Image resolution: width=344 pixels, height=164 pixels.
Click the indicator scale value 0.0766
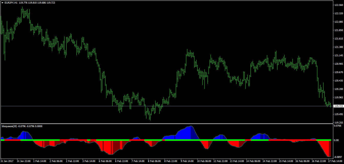pyautogui.click(x=338, y=126)
